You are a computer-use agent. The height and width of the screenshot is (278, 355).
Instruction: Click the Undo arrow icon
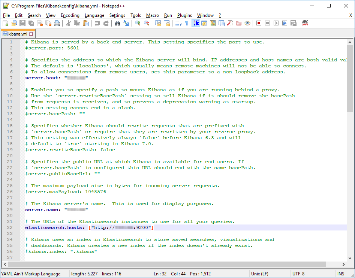pos(97,23)
